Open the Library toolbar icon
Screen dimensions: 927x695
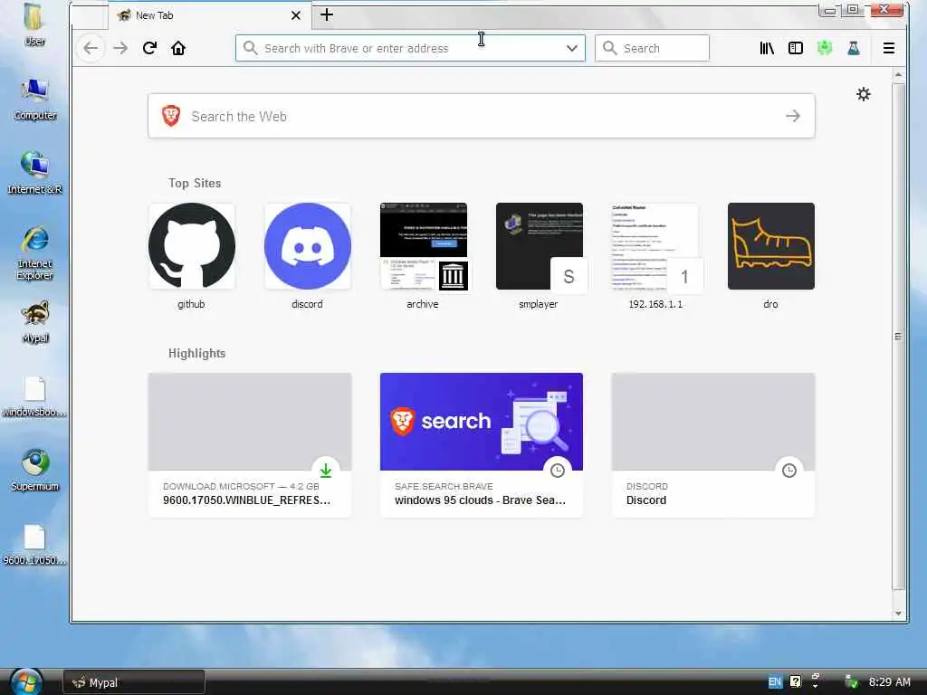click(x=767, y=48)
